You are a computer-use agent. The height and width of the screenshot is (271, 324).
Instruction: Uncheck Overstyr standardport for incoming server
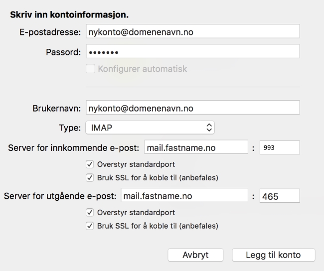pyautogui.click(x=90, y=164)
